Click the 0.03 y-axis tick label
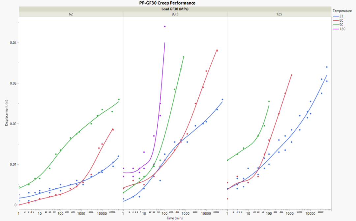Screen dimensions: 356x221 [x=13, y=83]
